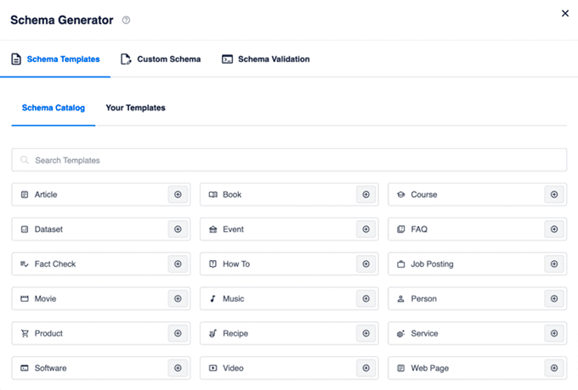Switch to the Custom Schema tab
This screenshot has height=390, width=578.
[x=161, y=59]
